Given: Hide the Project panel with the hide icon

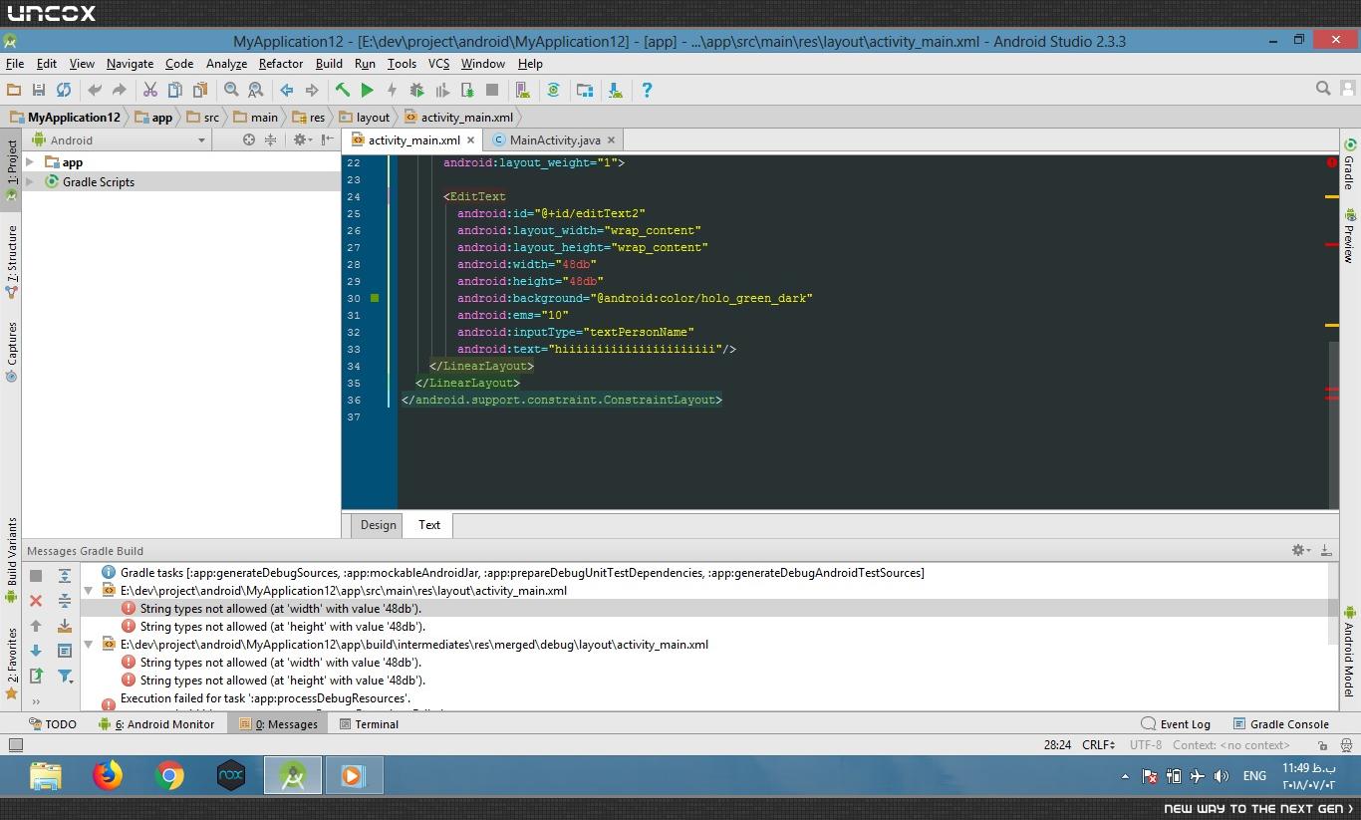Looking at the screenshot, I should [328, 140].
